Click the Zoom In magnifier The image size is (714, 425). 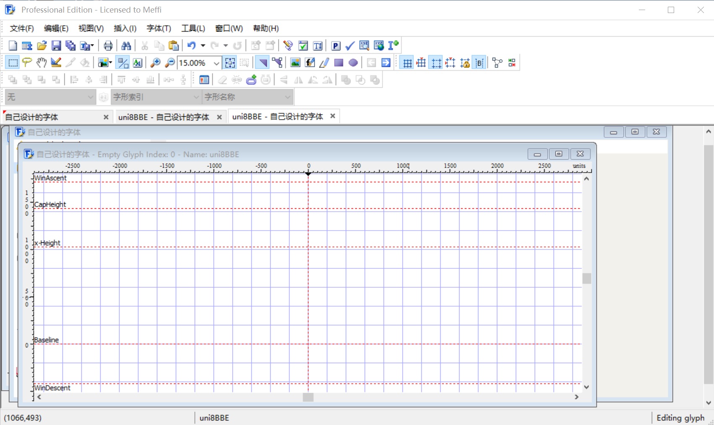155,63
